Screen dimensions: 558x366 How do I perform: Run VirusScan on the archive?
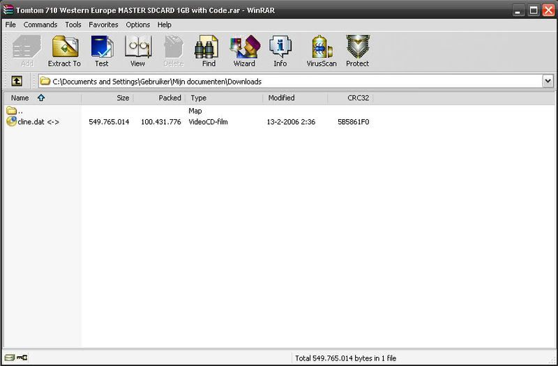[322, 50]
